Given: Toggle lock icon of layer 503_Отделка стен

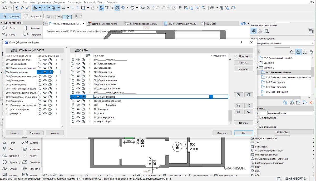Looking at the screenshot, I should [73, 72].
